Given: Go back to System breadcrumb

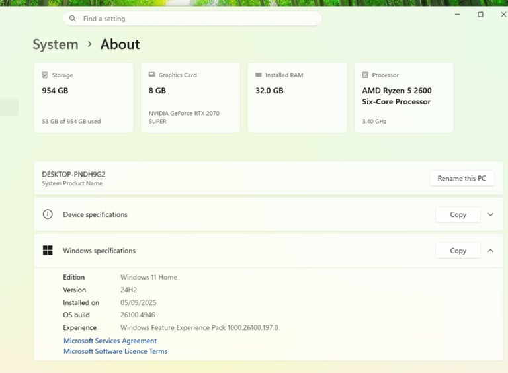Looking at the screenshot, I should [x=56, y=44].
